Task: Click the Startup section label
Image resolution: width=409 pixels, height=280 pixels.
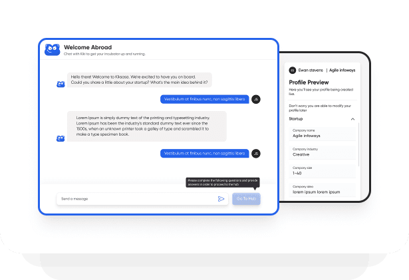Action: point(296,119)
